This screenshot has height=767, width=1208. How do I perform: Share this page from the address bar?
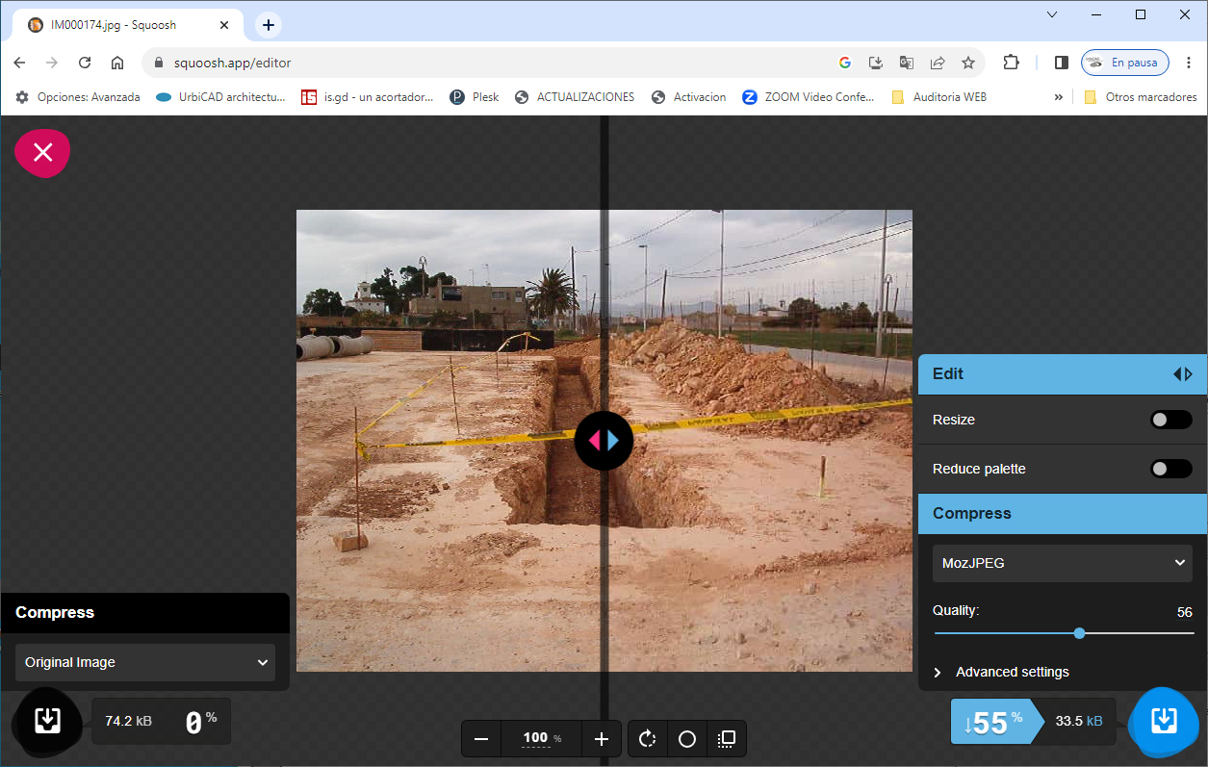938,63
